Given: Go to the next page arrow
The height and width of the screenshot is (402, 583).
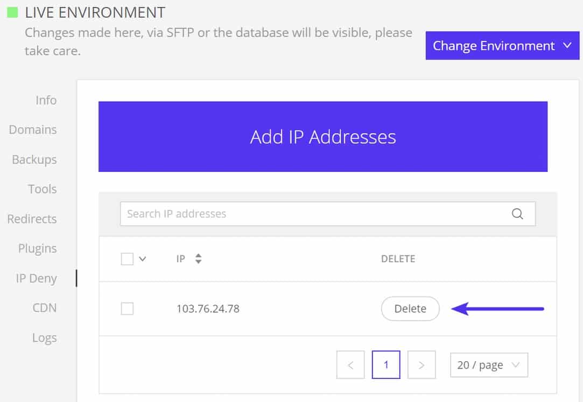Looking at the screenshot, I should coord(422,365).
